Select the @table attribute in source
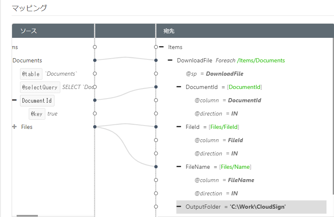The image size is (334, 217). click(x=31, y=74)
